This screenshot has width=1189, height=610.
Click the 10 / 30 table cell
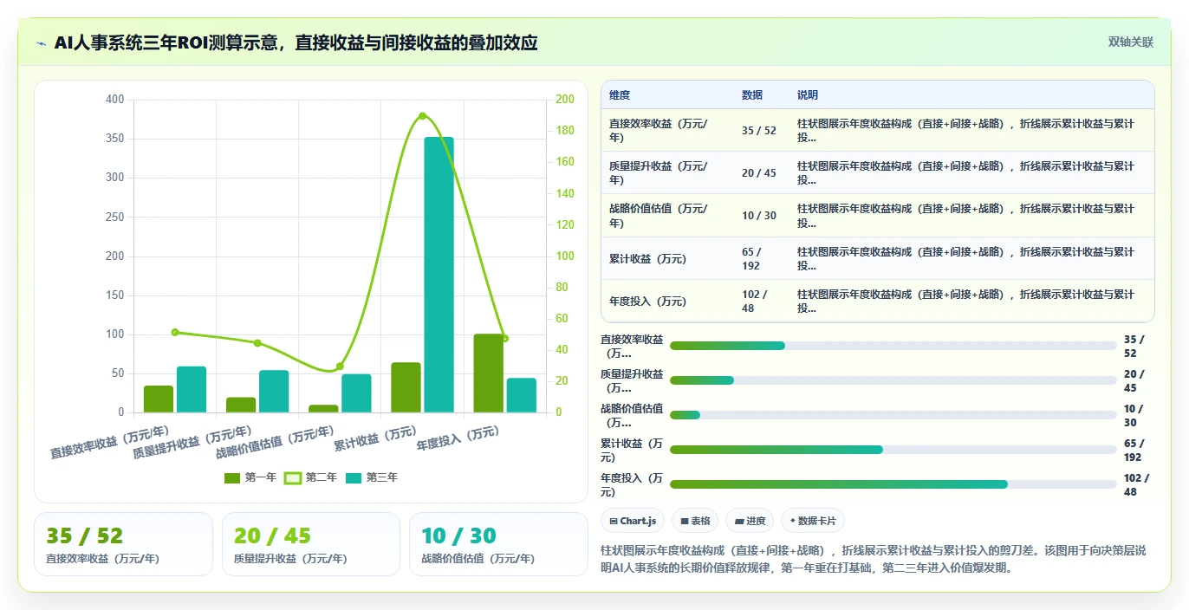(x=759, y=216)
